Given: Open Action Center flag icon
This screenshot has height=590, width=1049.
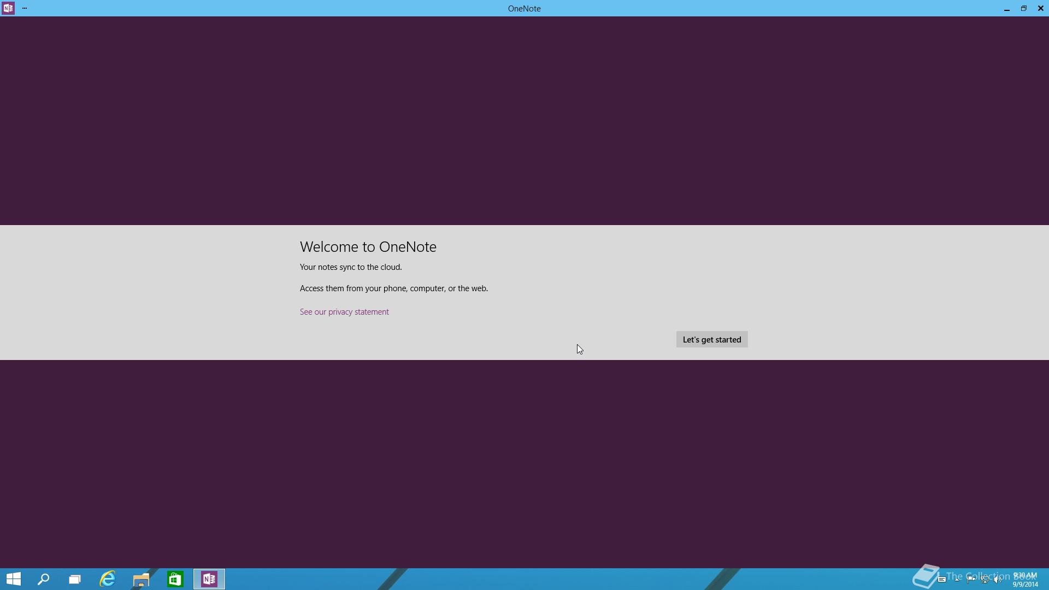Looking at the screenshot, I should [x=971, y=579].
